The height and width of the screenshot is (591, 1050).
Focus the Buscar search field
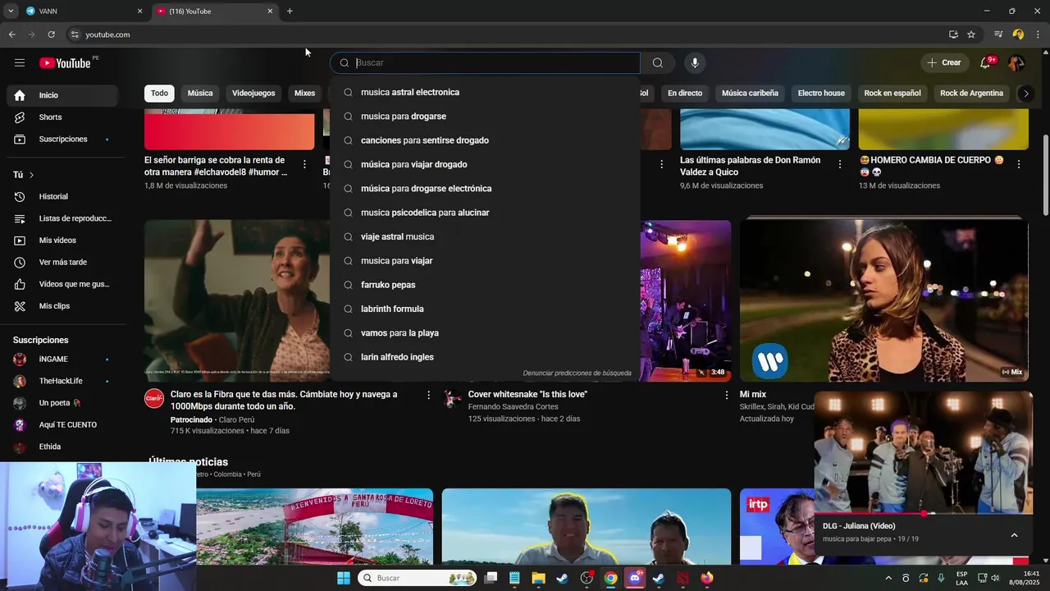click(485, 63)
